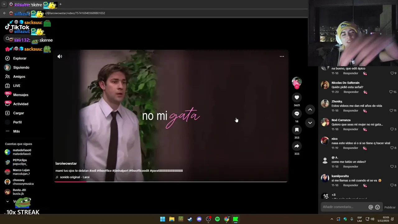Like Zhenky.'s comment with 11 likes
The width and height of the screenshot is (398, 224).
[x=392, y=111]
